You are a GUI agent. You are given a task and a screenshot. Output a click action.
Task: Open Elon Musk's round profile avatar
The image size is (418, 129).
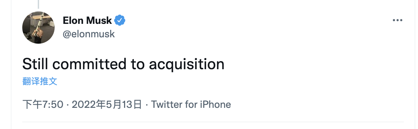click(38, 28)
